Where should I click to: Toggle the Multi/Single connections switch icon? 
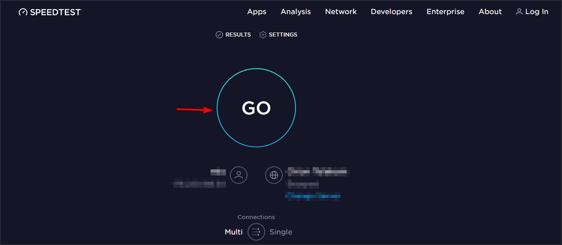(256, 232)
